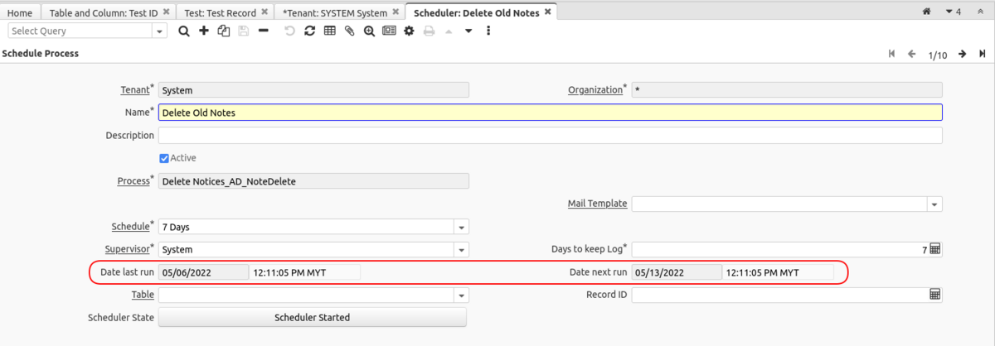The height and width of the screenshot is (346, 995).
Task: Go to next record arrow
Action: pyautogui.click(x=963, y=54)
